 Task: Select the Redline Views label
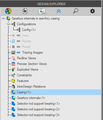point(26,58)
